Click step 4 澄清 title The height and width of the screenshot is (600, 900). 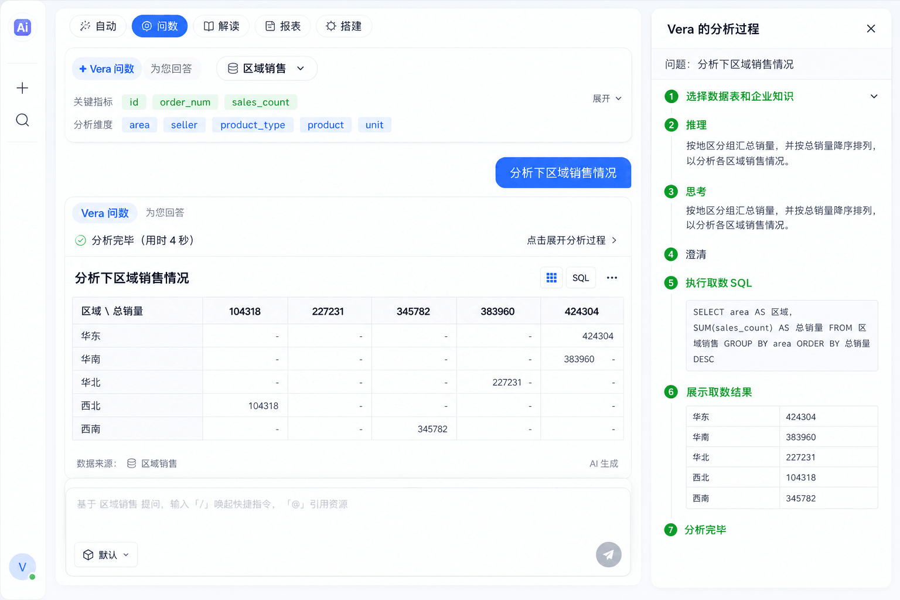696,254
